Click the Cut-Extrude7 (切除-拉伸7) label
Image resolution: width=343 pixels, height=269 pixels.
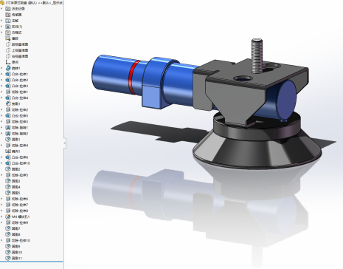click(x=20, y=205)
